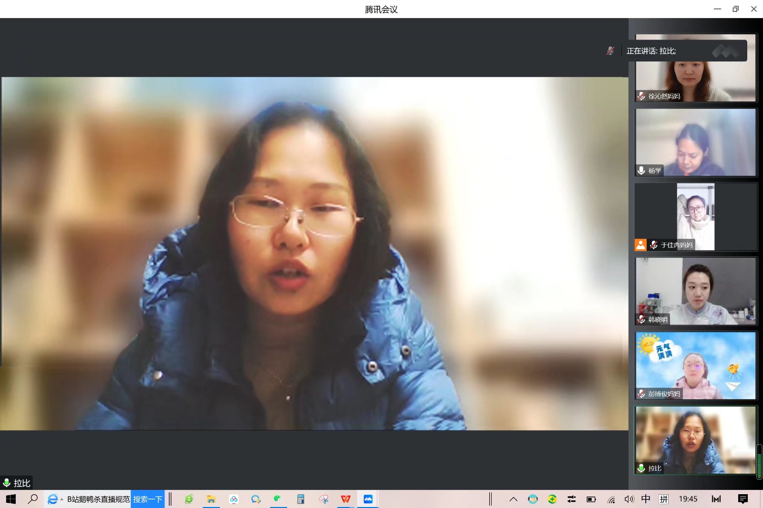763x508 pixels.
Task: Select 杨学 participant video thumbnail
Action: (696, 142)
